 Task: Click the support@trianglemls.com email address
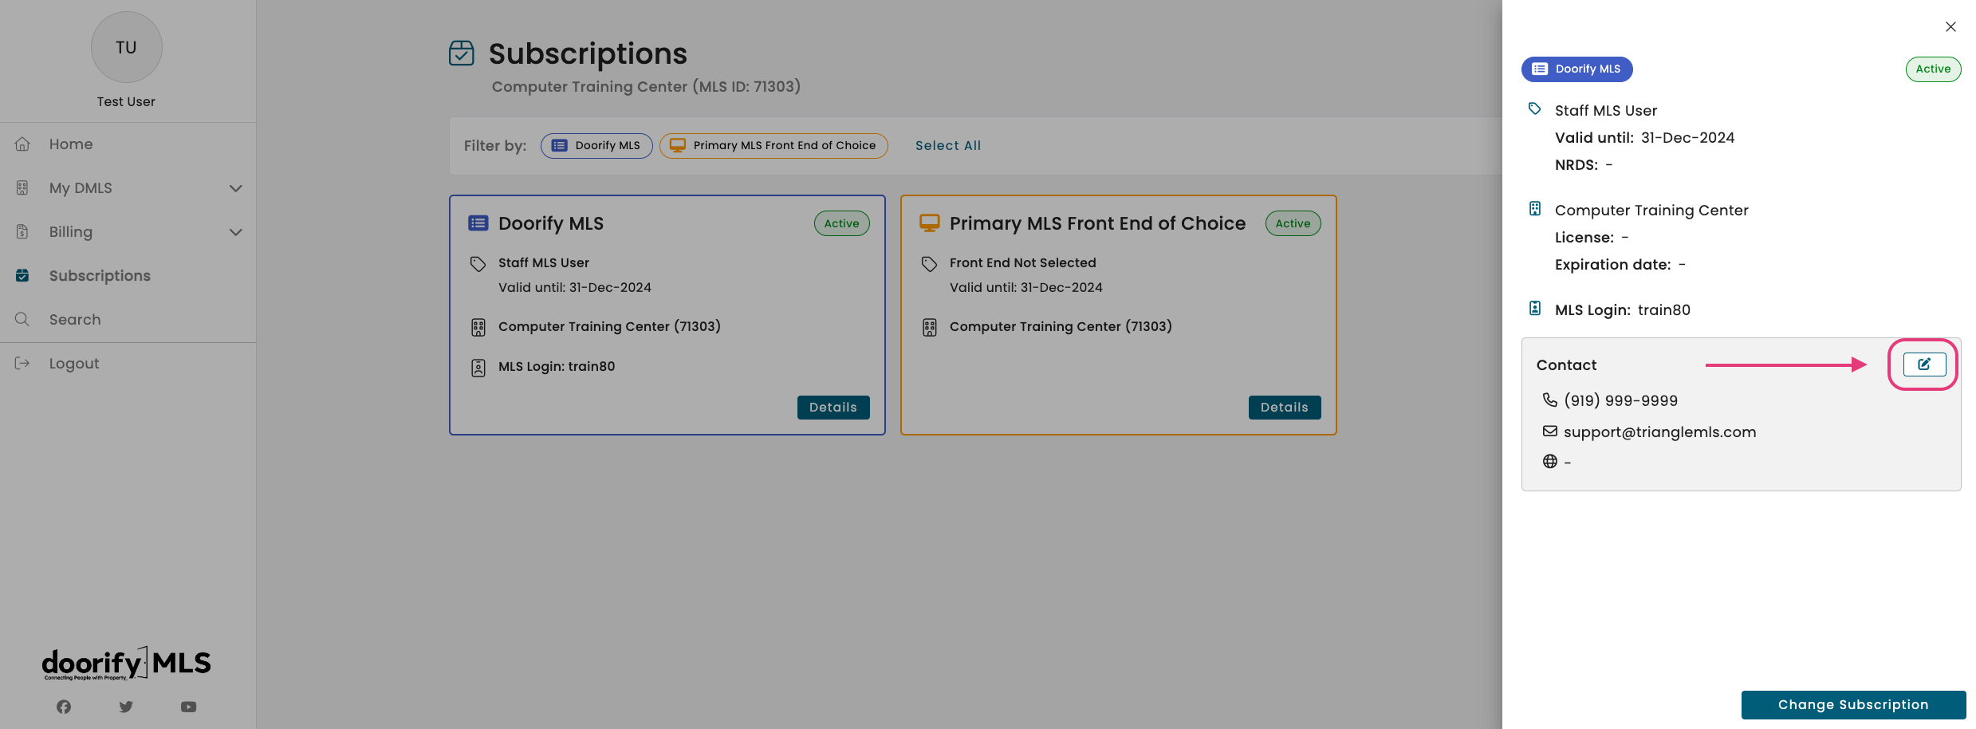click(1659, 432)
